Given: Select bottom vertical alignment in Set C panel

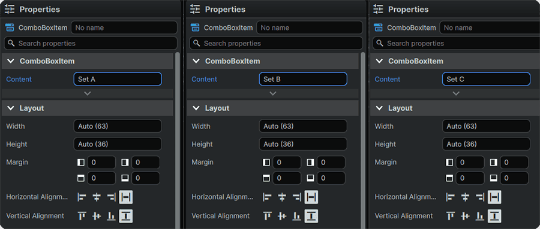Looking at the screenshot, I should coord(479,216).
